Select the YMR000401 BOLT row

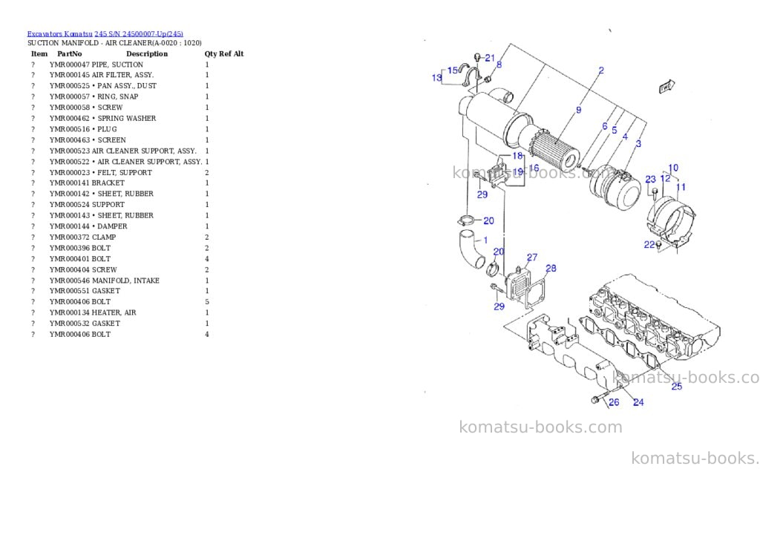coord(120,259)
